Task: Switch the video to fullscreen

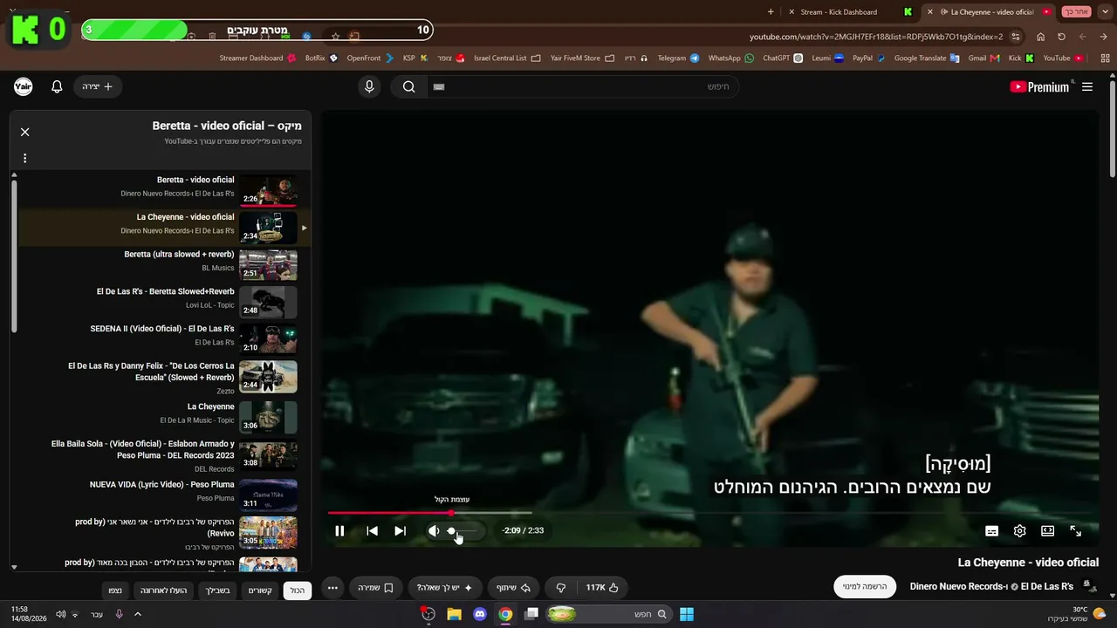Action: [1075, 530]
